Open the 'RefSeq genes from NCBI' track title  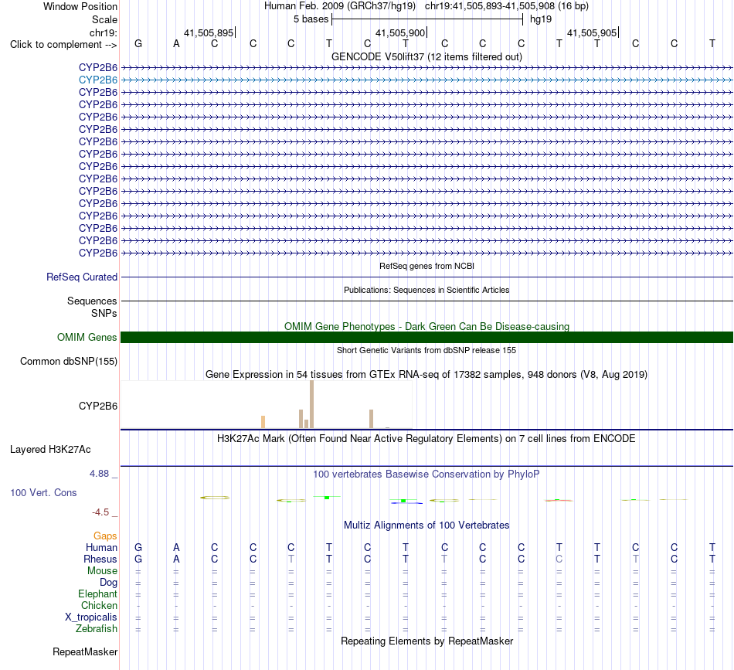[426, 266]
